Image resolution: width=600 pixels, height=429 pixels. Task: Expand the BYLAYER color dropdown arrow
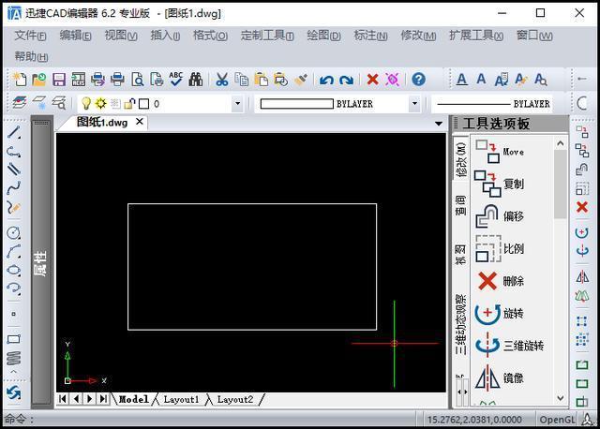(x=414, y=104)
